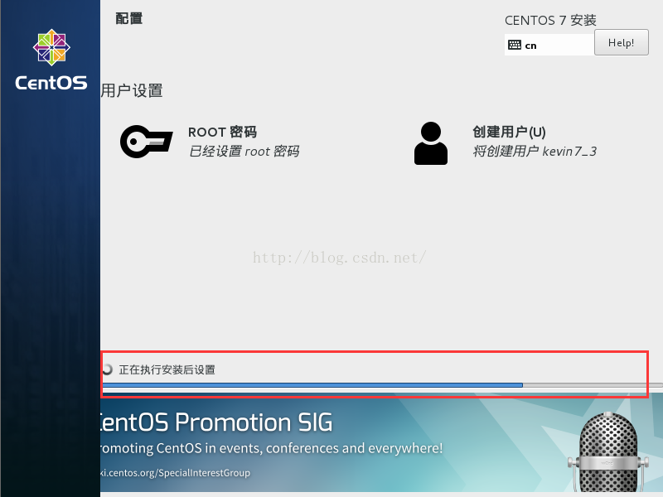Click the CENTOS 7 安装 title text
The height and width of the screenshot is (497, 663).
550,20
